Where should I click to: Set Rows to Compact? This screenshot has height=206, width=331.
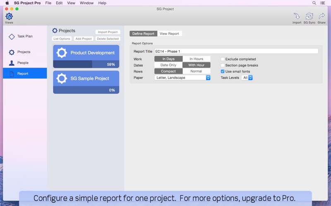pyautogui.click(x=168, y=71)
